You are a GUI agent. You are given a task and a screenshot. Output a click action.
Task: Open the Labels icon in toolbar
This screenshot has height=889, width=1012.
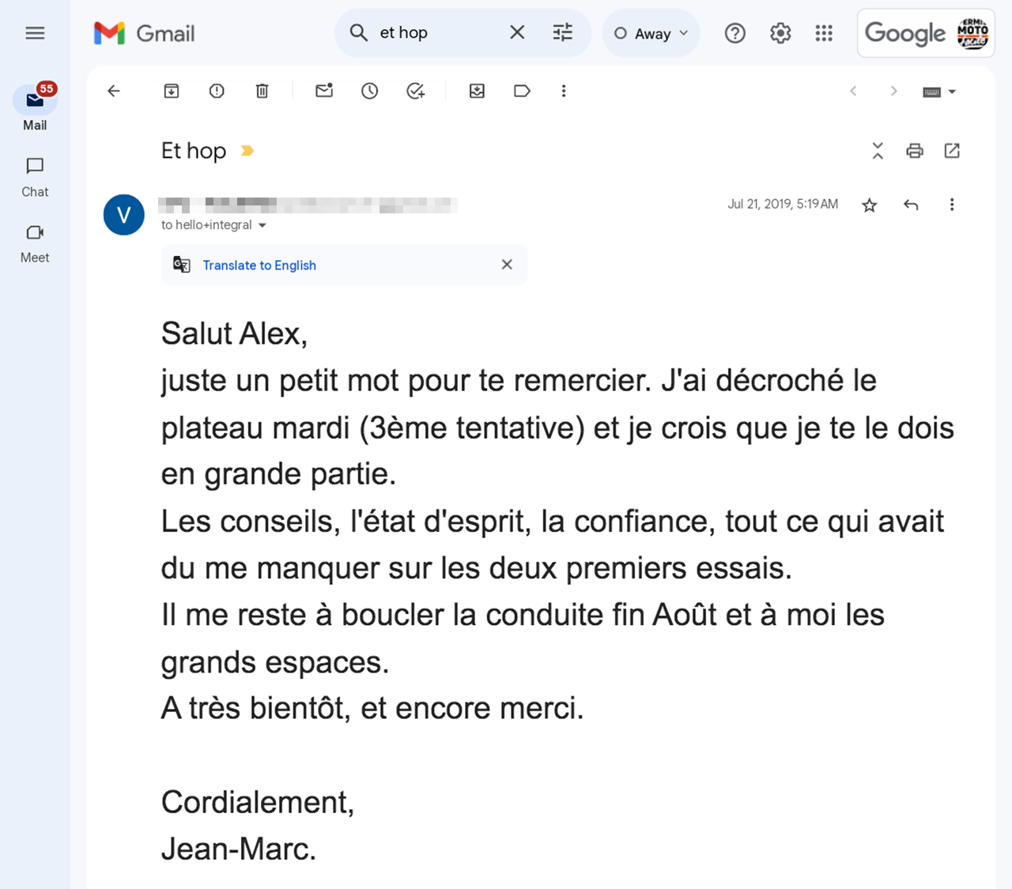pos(522,91)
